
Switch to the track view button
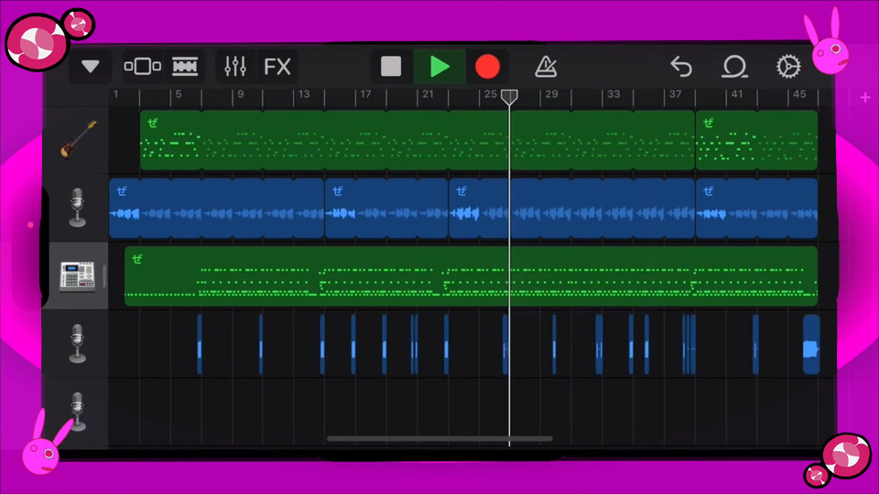(x=143, y=67)
